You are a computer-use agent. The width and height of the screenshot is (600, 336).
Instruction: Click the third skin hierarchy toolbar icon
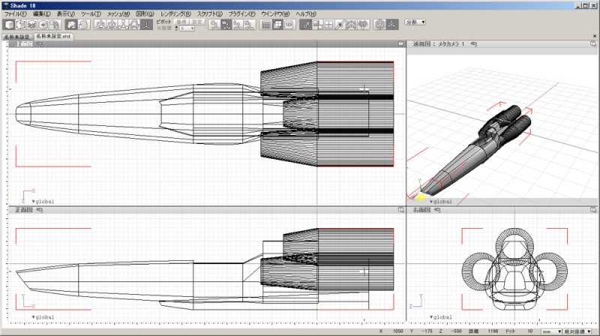point(238,25)
